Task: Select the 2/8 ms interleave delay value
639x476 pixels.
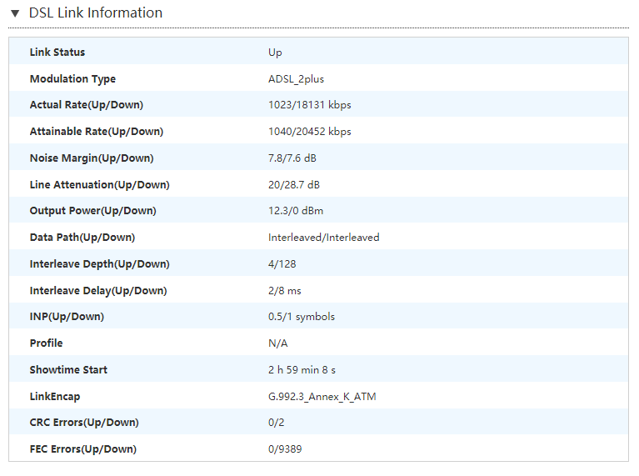Action: (x=285, y=291)
